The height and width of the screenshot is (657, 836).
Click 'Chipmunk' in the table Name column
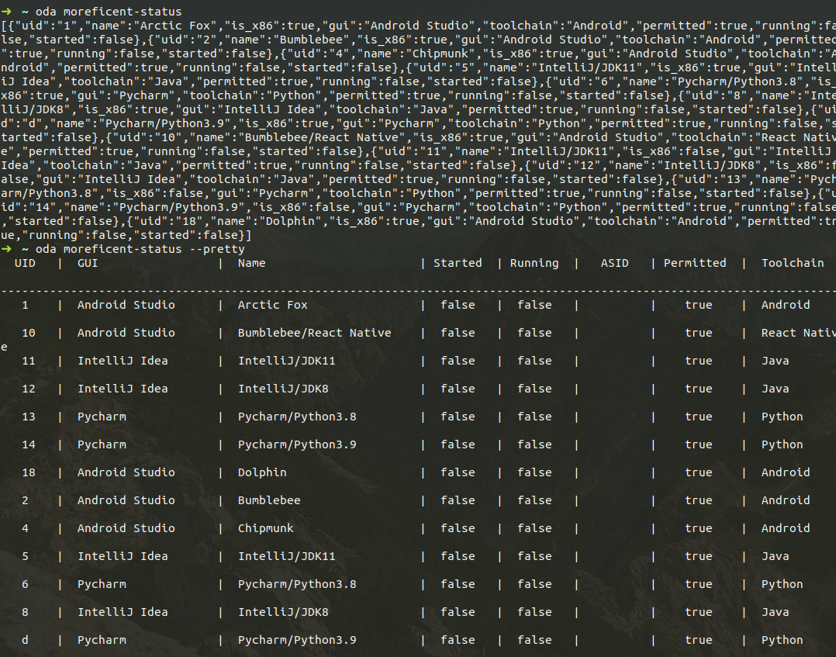pyautogui.click(x=265, y=528)
